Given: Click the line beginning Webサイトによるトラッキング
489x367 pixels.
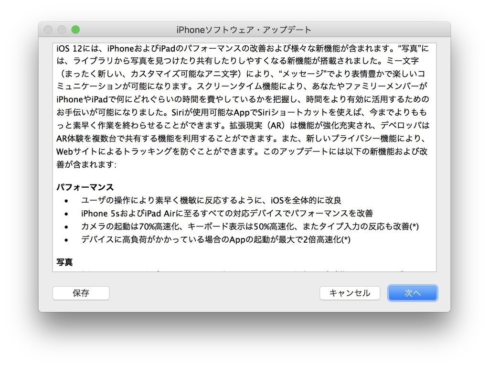Looking at the screenshot, I should coord(242,151).
